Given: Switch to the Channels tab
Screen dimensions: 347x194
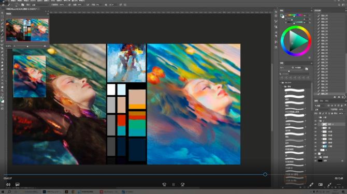Looking at the screenshot, I should [x=321, y=101].
